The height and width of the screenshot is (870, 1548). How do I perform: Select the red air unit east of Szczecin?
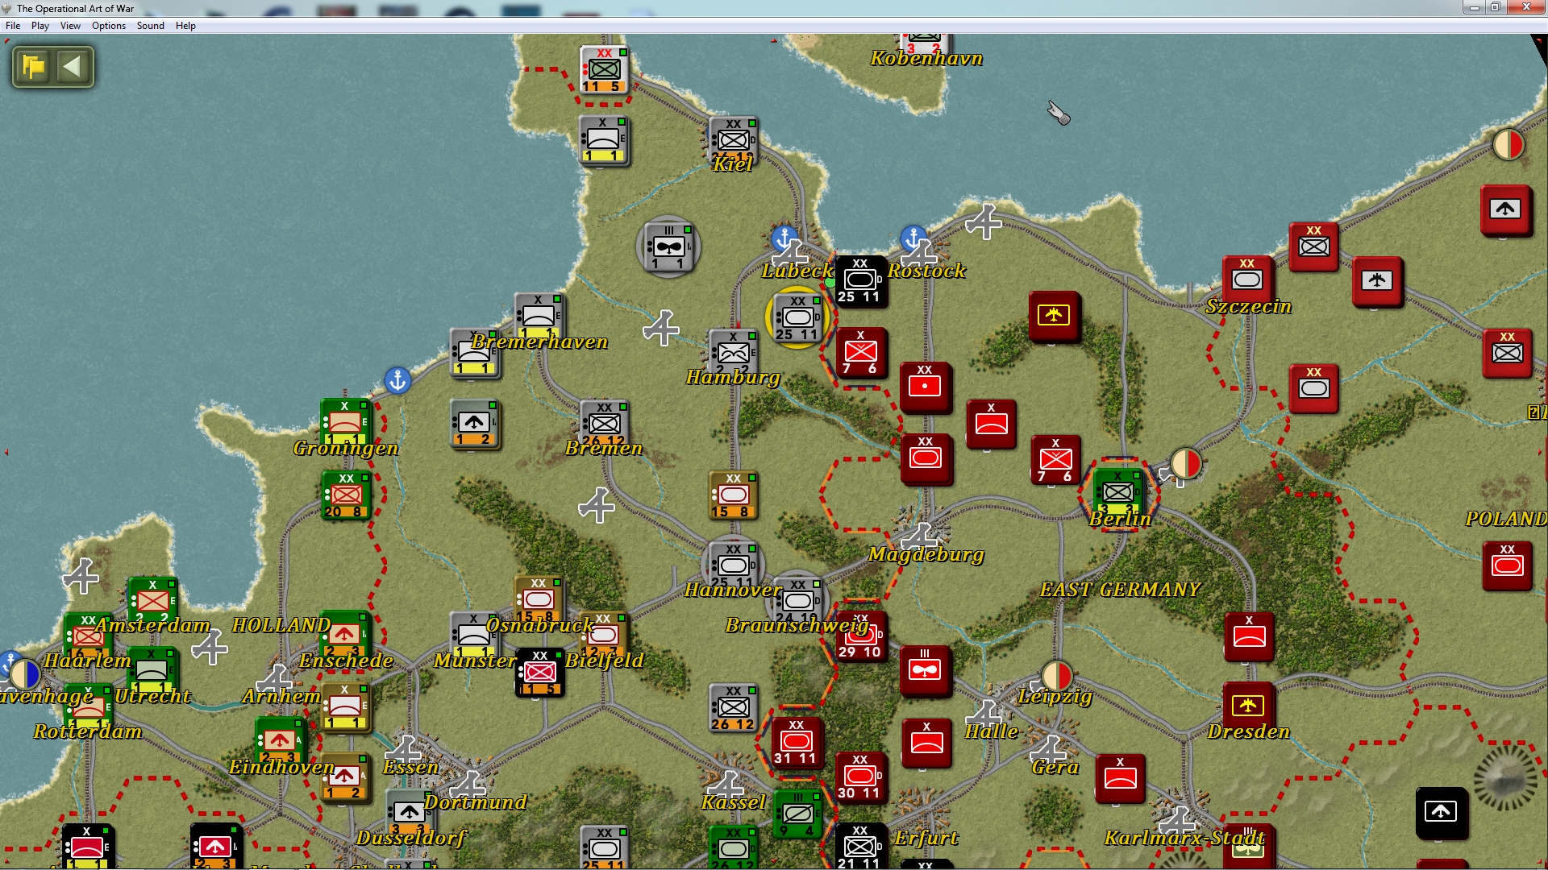tap(1377, 281)
